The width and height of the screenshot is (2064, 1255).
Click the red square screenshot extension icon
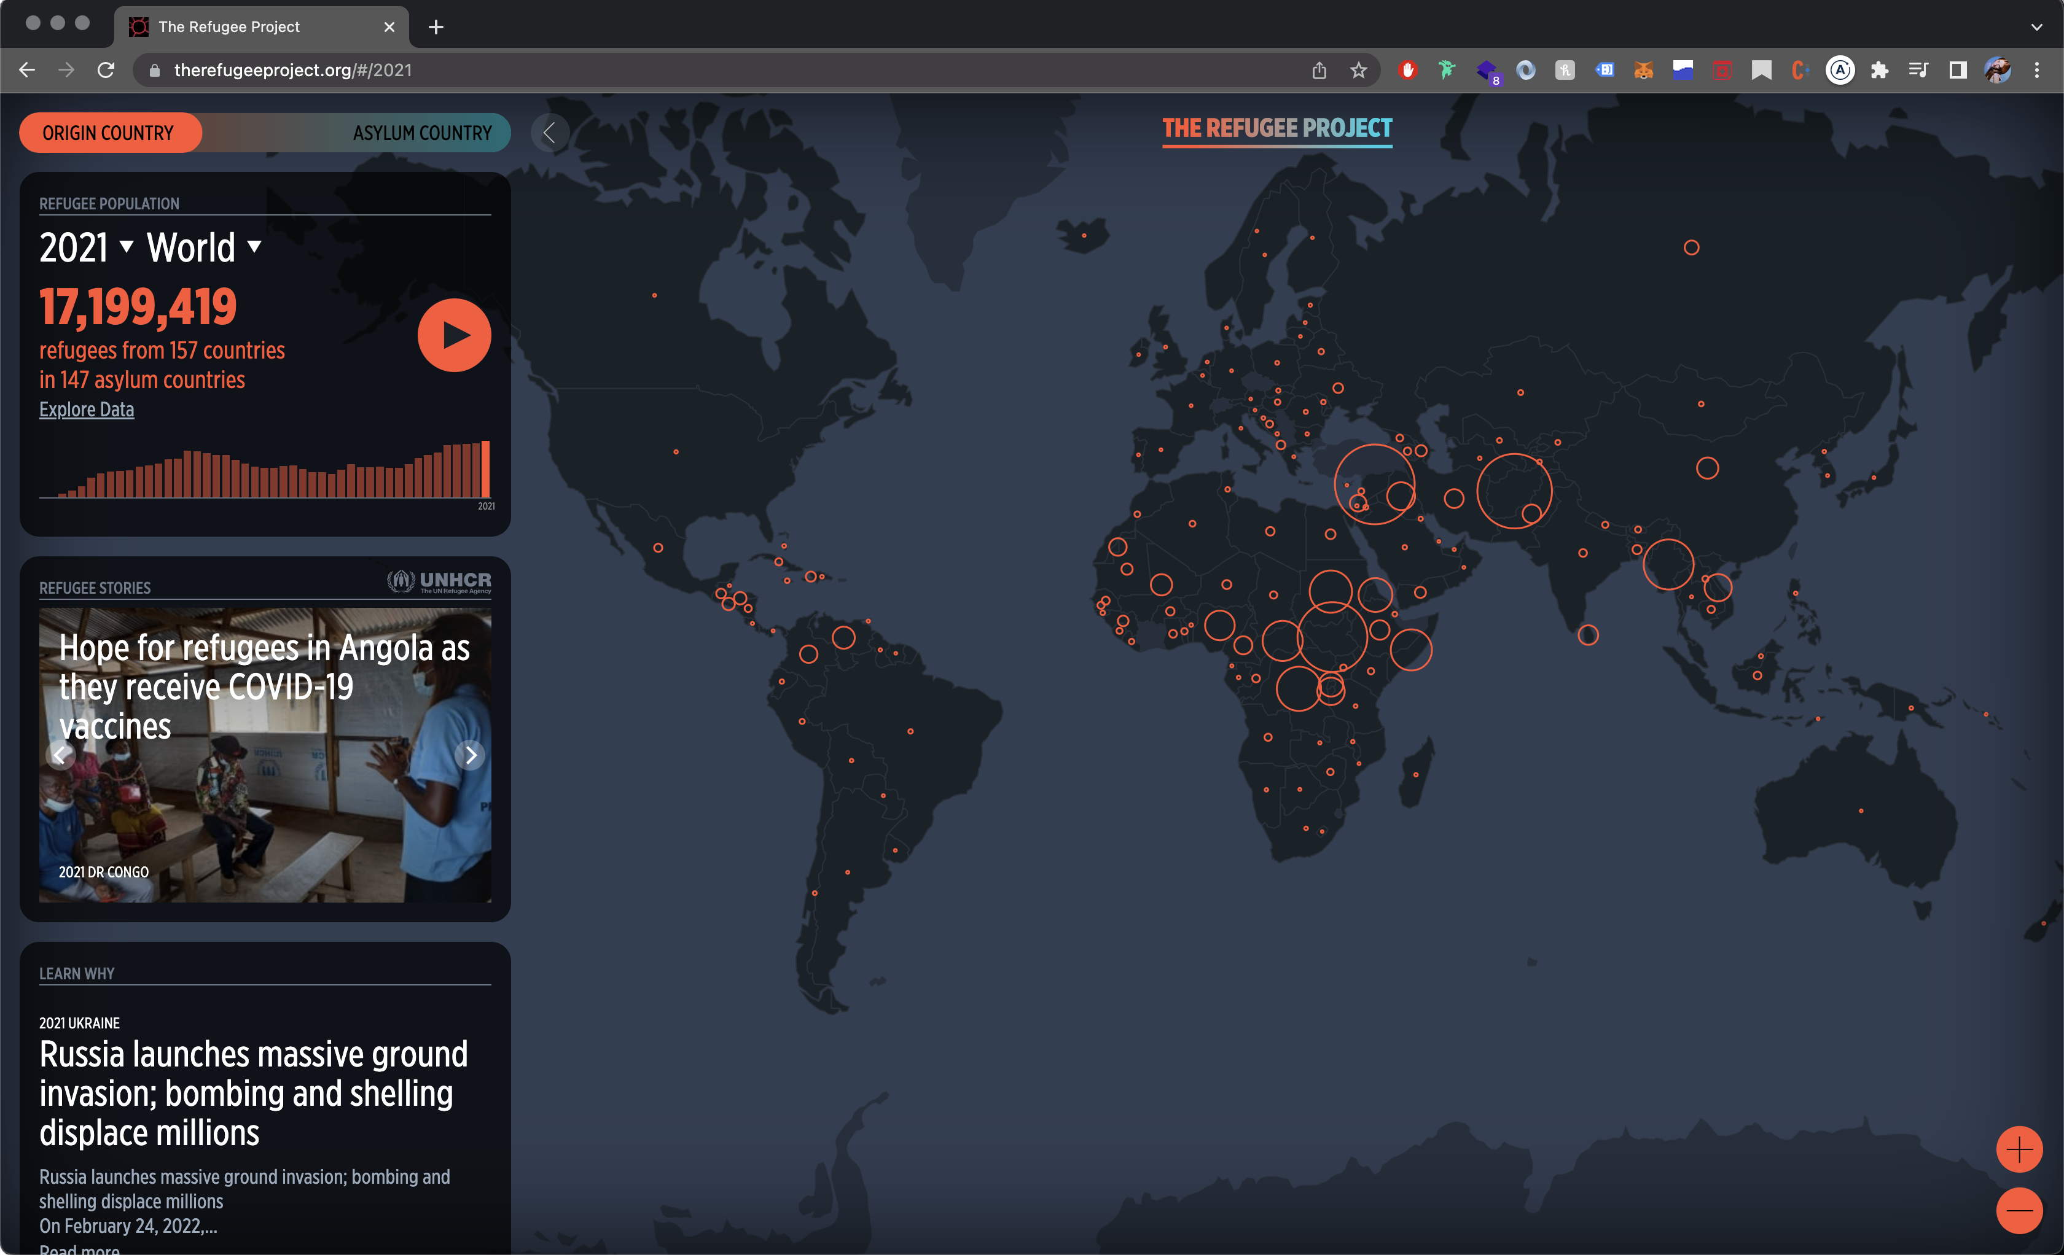click(1722, 71)
